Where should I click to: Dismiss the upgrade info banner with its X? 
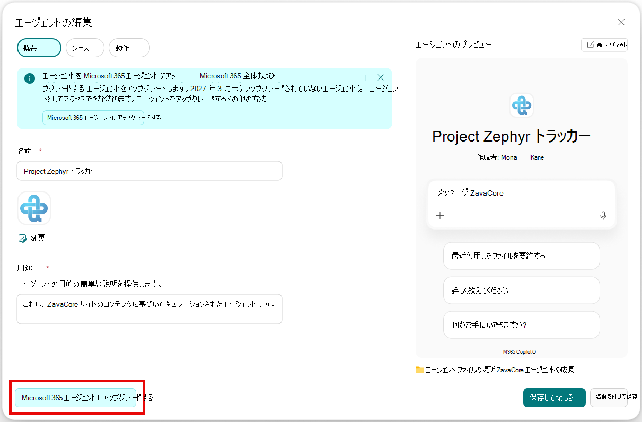pyautogui.click(x=381, y=77)
